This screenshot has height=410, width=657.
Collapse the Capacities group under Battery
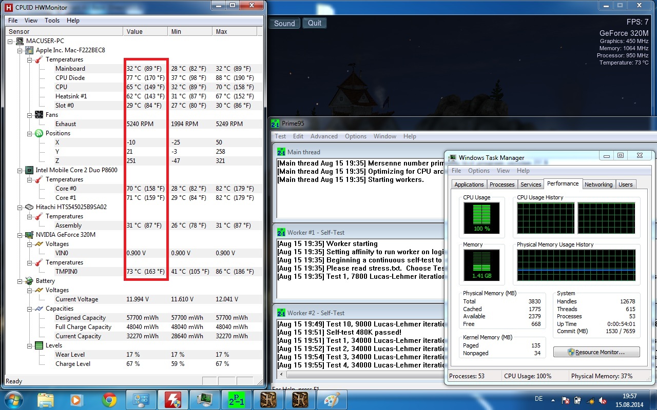click(30, 309)
